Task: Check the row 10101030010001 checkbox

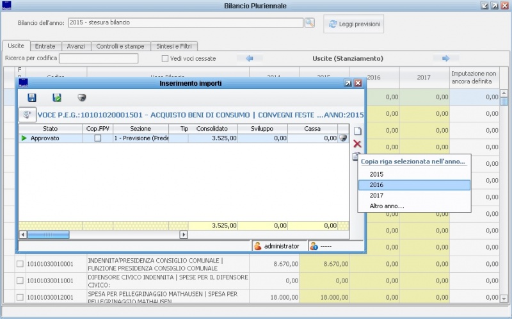Action: click(x=20, y=264)
